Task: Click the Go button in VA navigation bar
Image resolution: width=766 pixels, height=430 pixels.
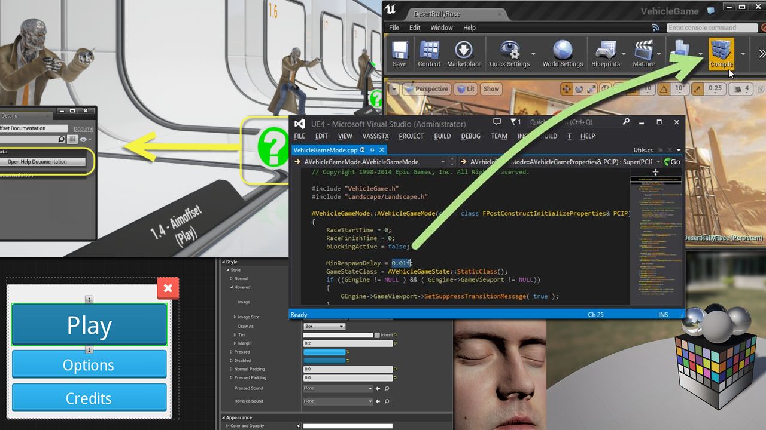Action: coord(672,162)
